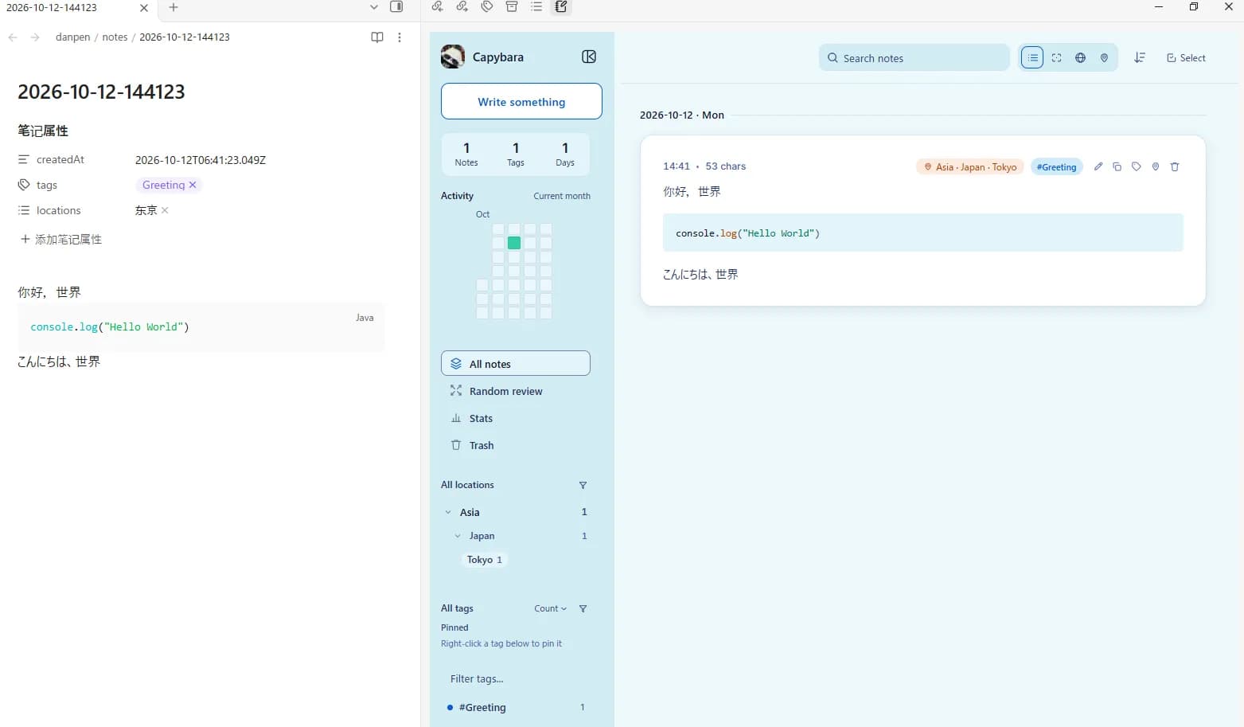Screen dimensions: 1244x727
Task: Toggle the right sidebar panel icon
Action: pos(396,6)
